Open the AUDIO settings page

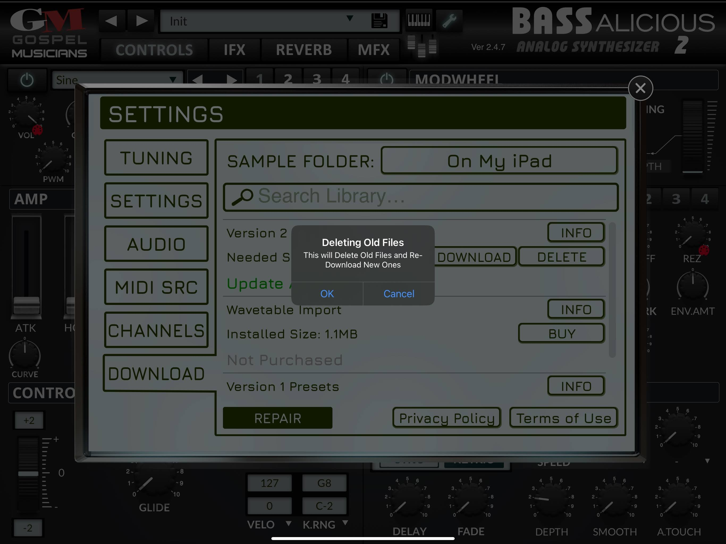pyautogui.click(x=156, y=244)
